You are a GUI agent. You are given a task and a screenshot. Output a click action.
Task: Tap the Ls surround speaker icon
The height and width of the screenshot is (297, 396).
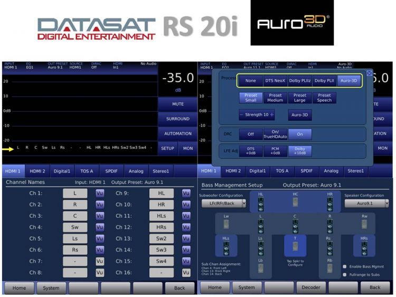pyautogui.click(x=261, y=248)
